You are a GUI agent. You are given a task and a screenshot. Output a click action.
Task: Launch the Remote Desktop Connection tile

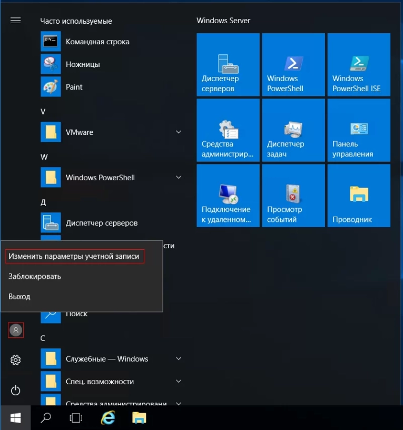228,196
